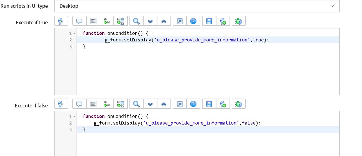Toggle full screen for Execute if true editor
362x156 pixels.
[x=180, y=21]
